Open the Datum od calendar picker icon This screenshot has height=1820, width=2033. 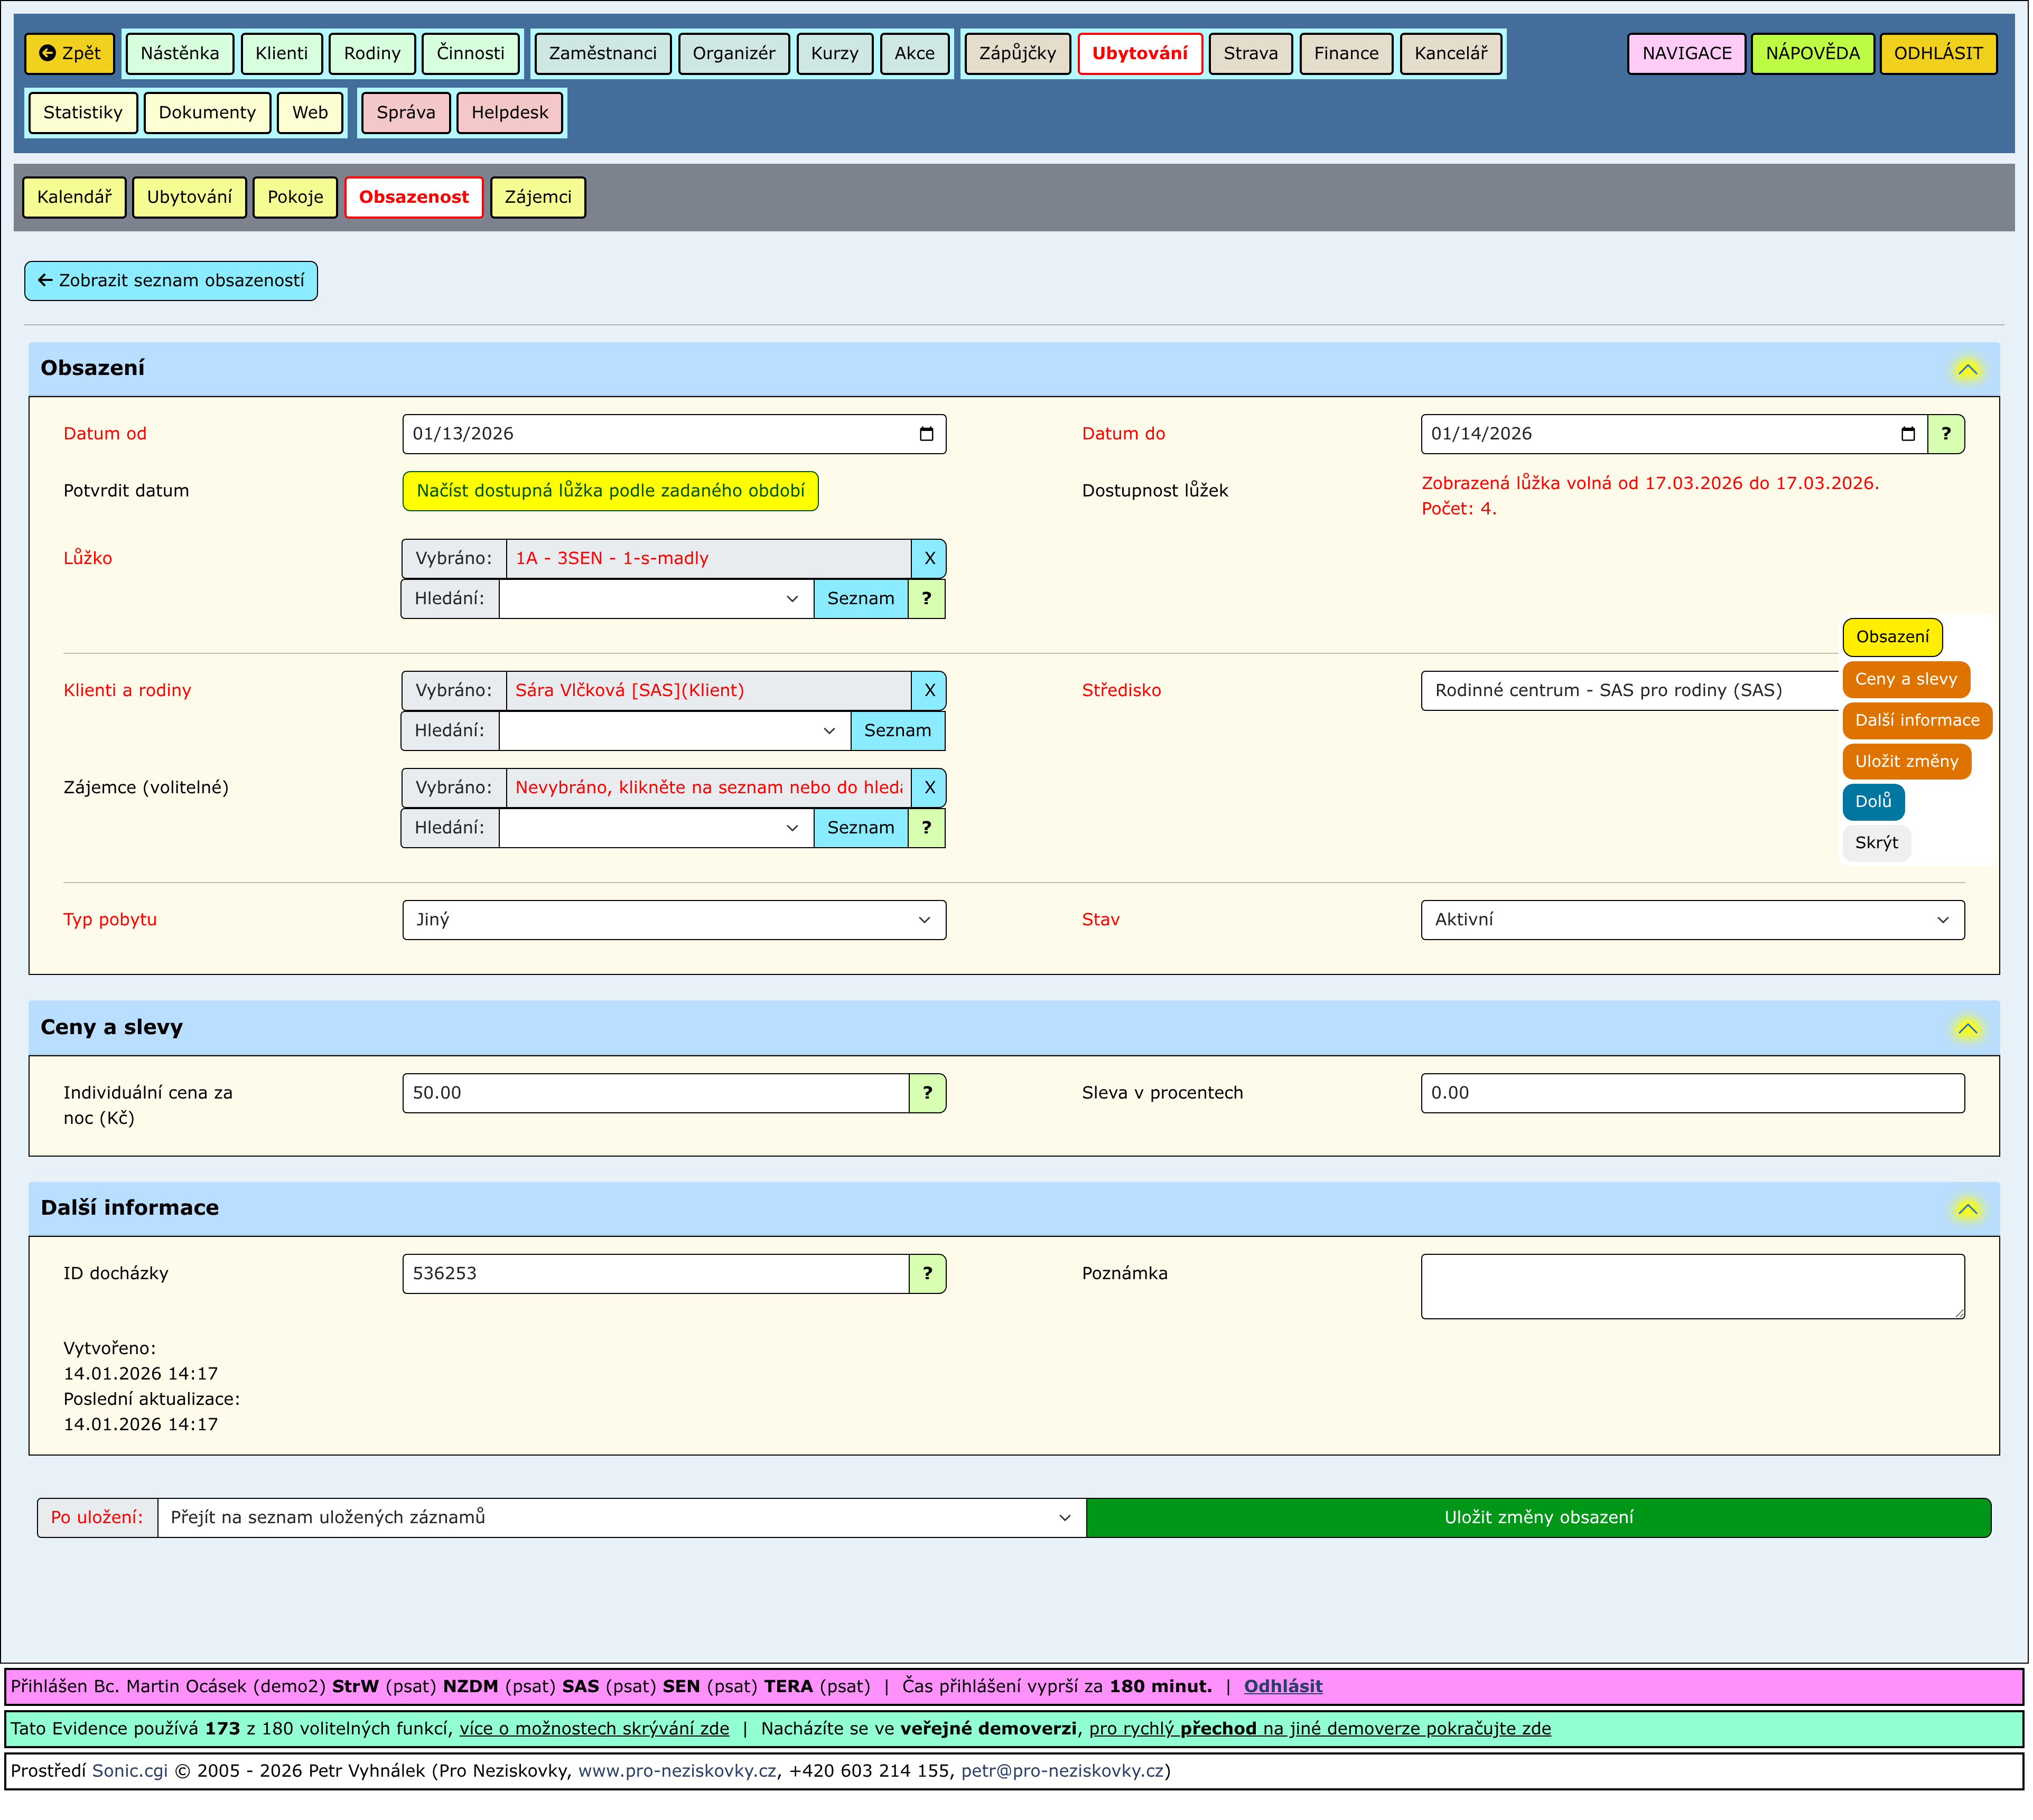click(927, 434)
